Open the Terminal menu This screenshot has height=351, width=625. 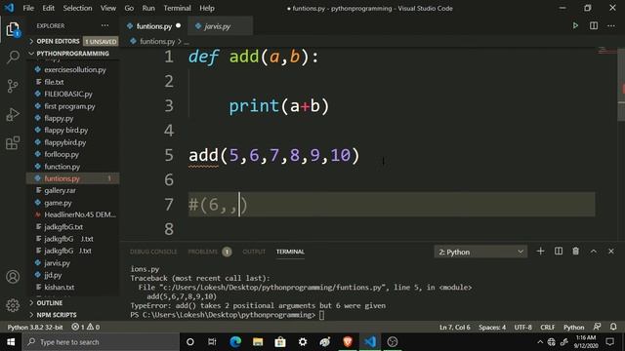pyautogui.click(x=177, y=8)
